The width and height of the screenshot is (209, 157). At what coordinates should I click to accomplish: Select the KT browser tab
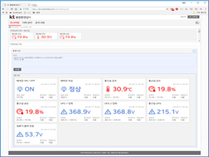point(16,5)
